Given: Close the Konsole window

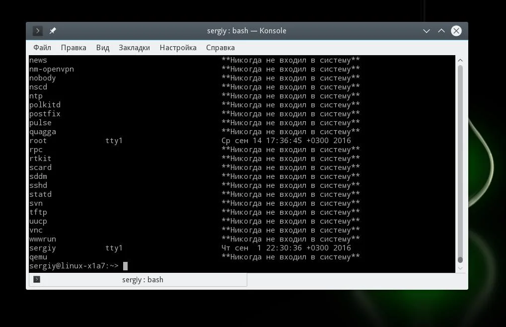Looking at the screenshot, I should tap(456, 31).
